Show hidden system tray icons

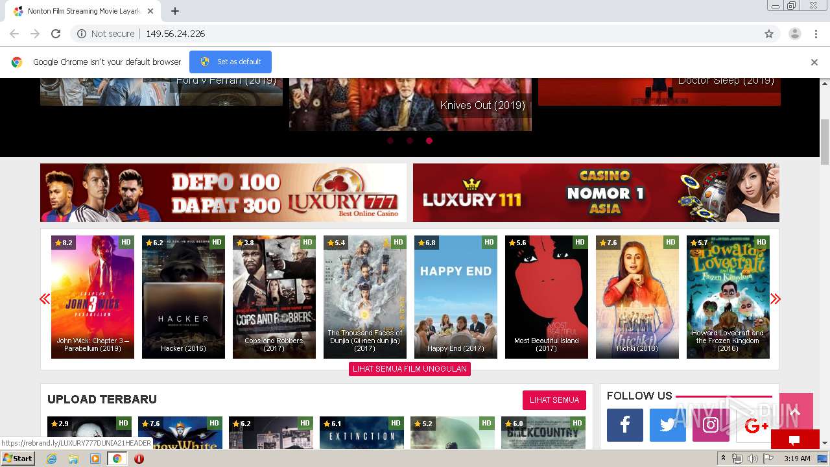[x=724, y=459]
